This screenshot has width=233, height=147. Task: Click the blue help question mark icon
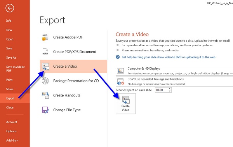point(118,57)
